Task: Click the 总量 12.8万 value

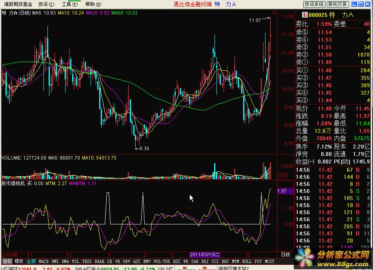Action: coord(323,131)
